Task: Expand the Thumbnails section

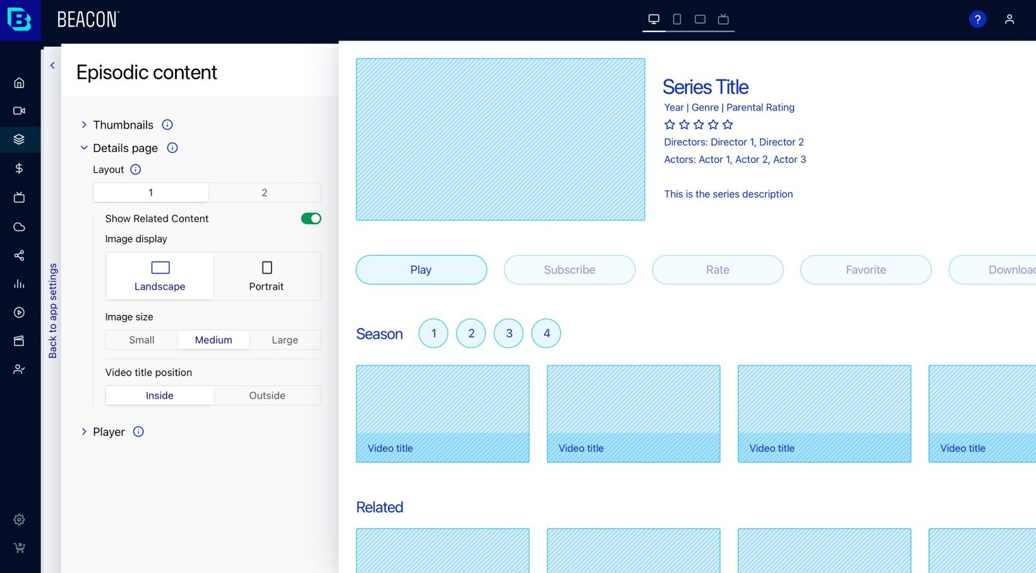Action: click(84, 125)
